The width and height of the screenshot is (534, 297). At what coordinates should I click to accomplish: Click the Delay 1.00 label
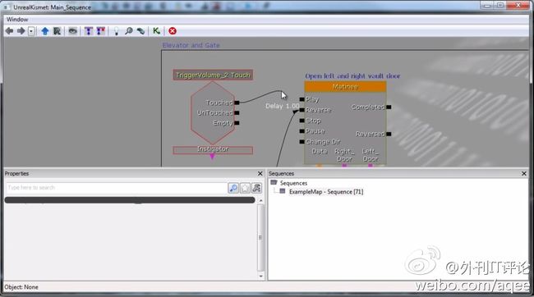pos(283,106)
